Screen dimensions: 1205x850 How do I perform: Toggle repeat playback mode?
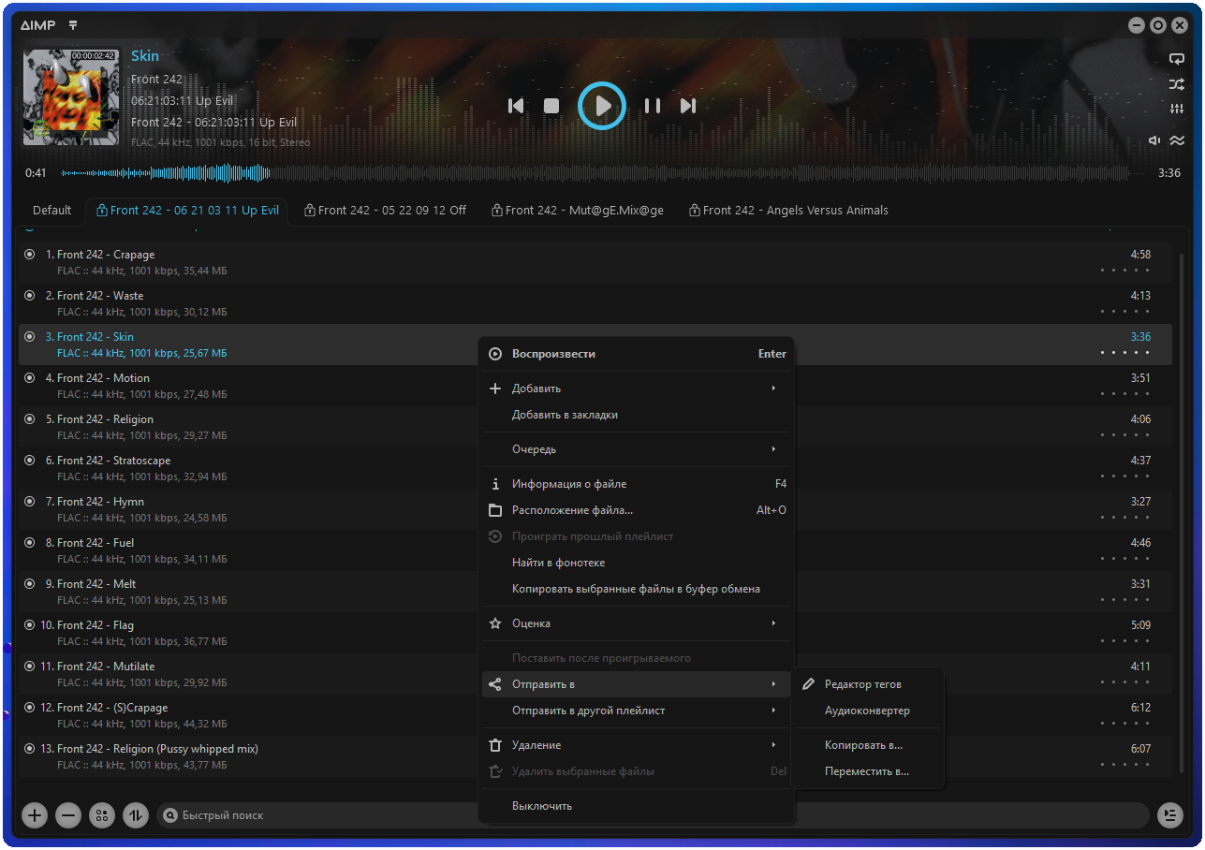pyautogui.click(x=1177, y=59)
